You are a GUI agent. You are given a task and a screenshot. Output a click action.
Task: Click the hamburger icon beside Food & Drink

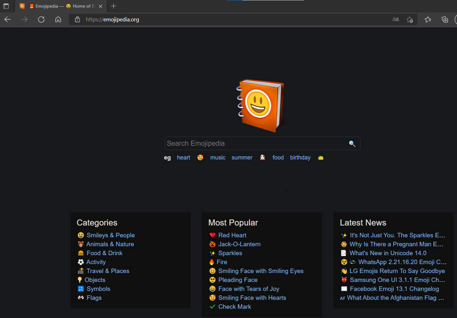coord(81,253)
